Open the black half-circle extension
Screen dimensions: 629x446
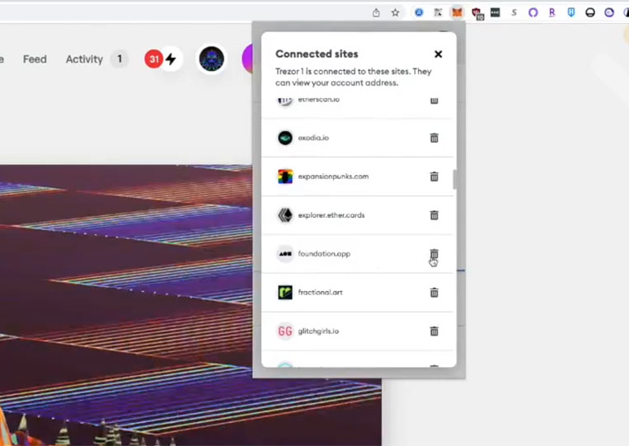pos(590,13)
